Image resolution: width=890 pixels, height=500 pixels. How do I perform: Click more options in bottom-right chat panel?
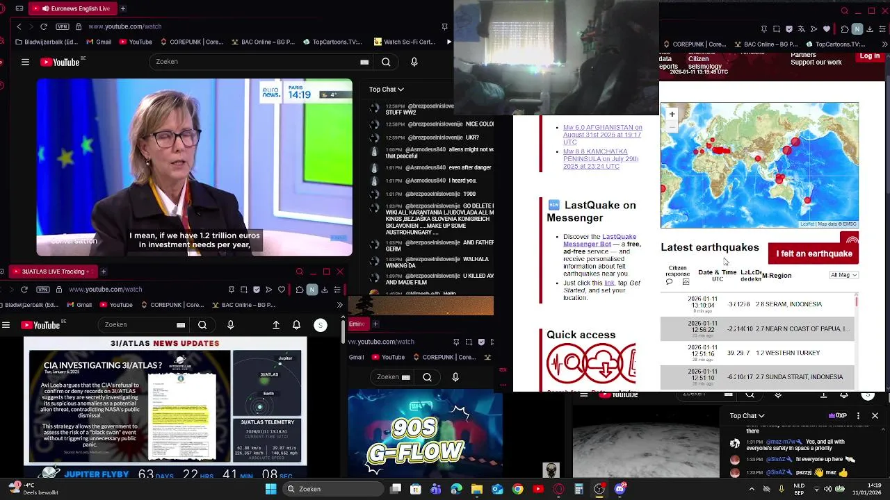point(858,415)
